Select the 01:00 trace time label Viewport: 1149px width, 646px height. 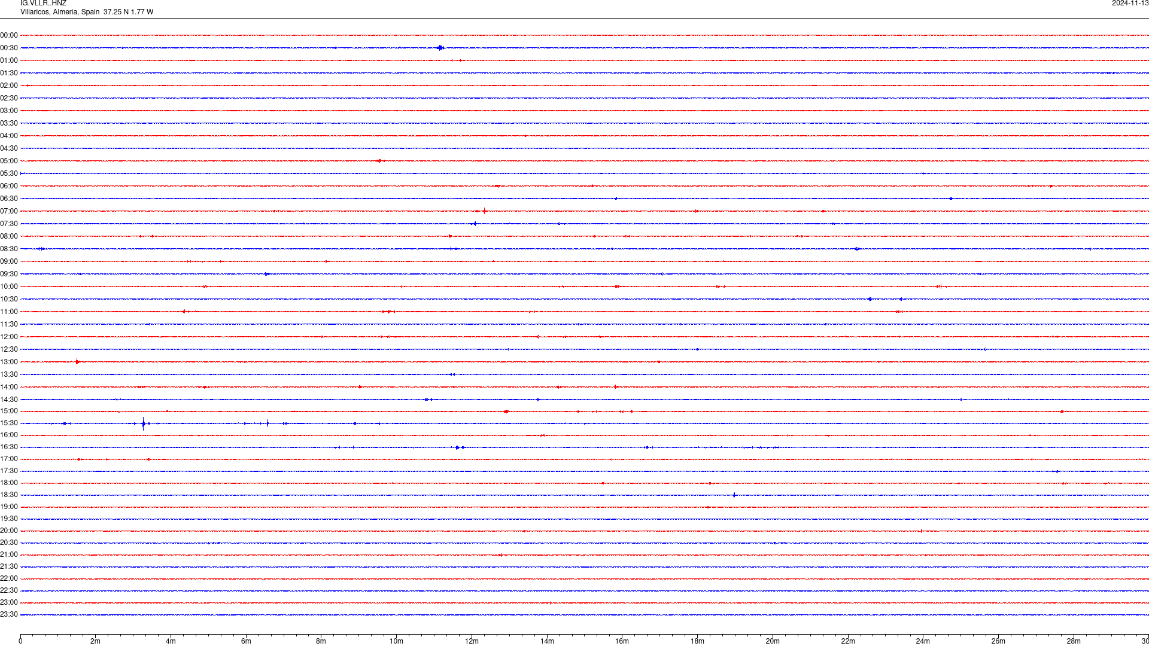pos(9,60)
